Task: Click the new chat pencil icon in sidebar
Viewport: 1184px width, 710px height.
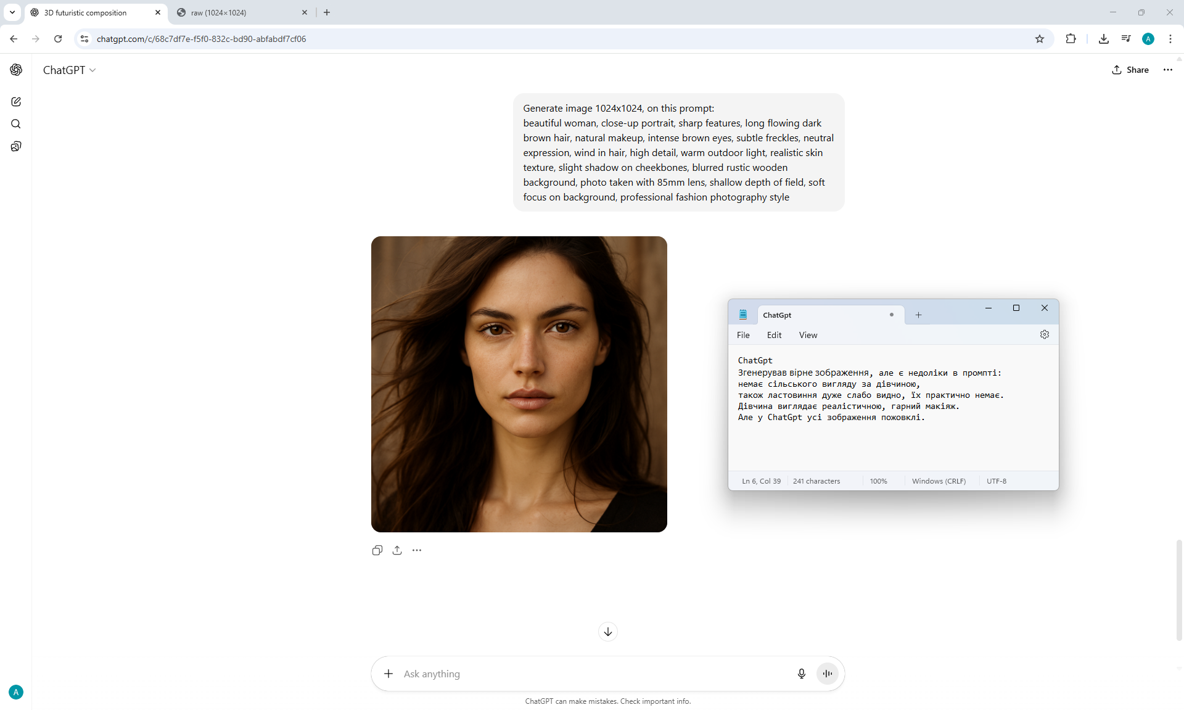Action: [16, 102]
